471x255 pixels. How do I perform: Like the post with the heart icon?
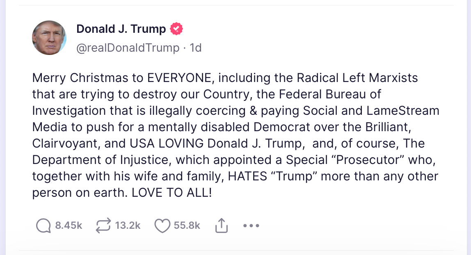(162, 225)
